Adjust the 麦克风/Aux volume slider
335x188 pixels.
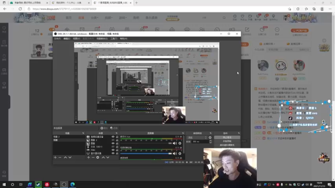pyautogui.click(x=146, y=143)
